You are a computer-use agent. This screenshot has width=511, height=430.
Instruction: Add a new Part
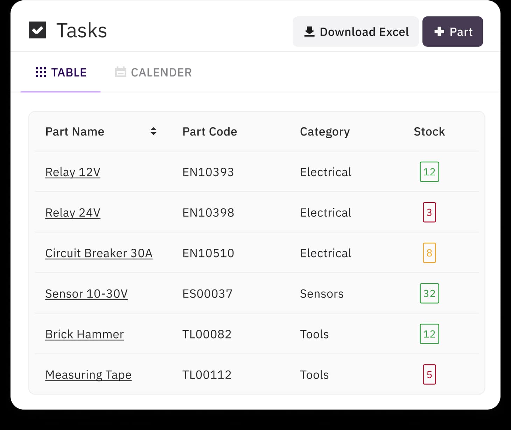coord(452,32)
